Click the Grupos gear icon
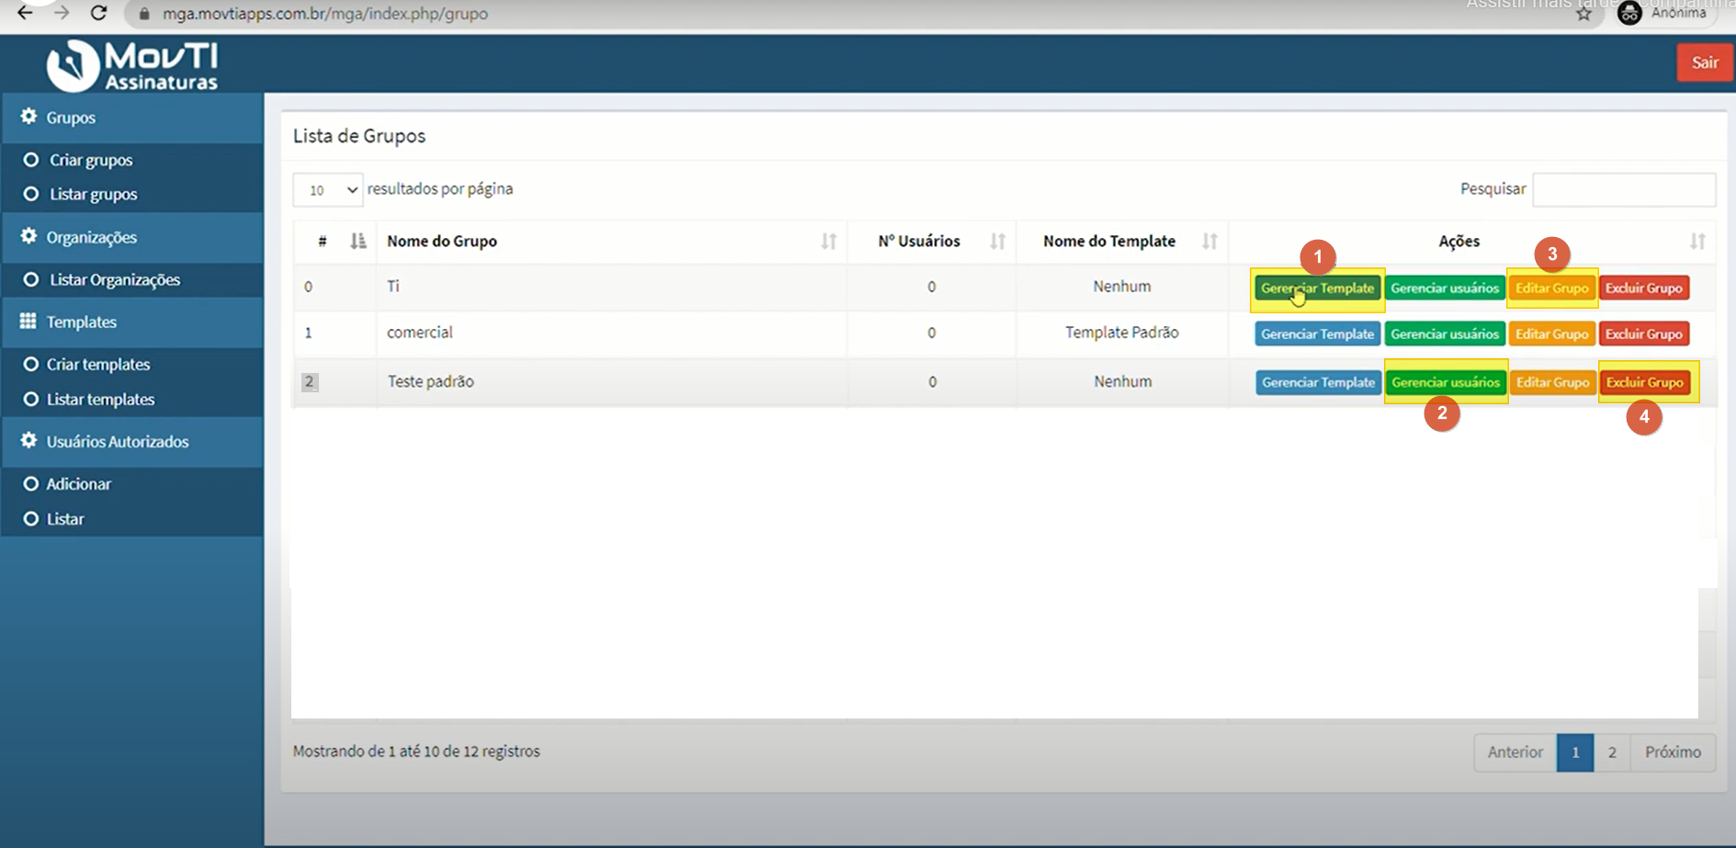The height and width of the screenshot is (848, 1736). point(28,117)
